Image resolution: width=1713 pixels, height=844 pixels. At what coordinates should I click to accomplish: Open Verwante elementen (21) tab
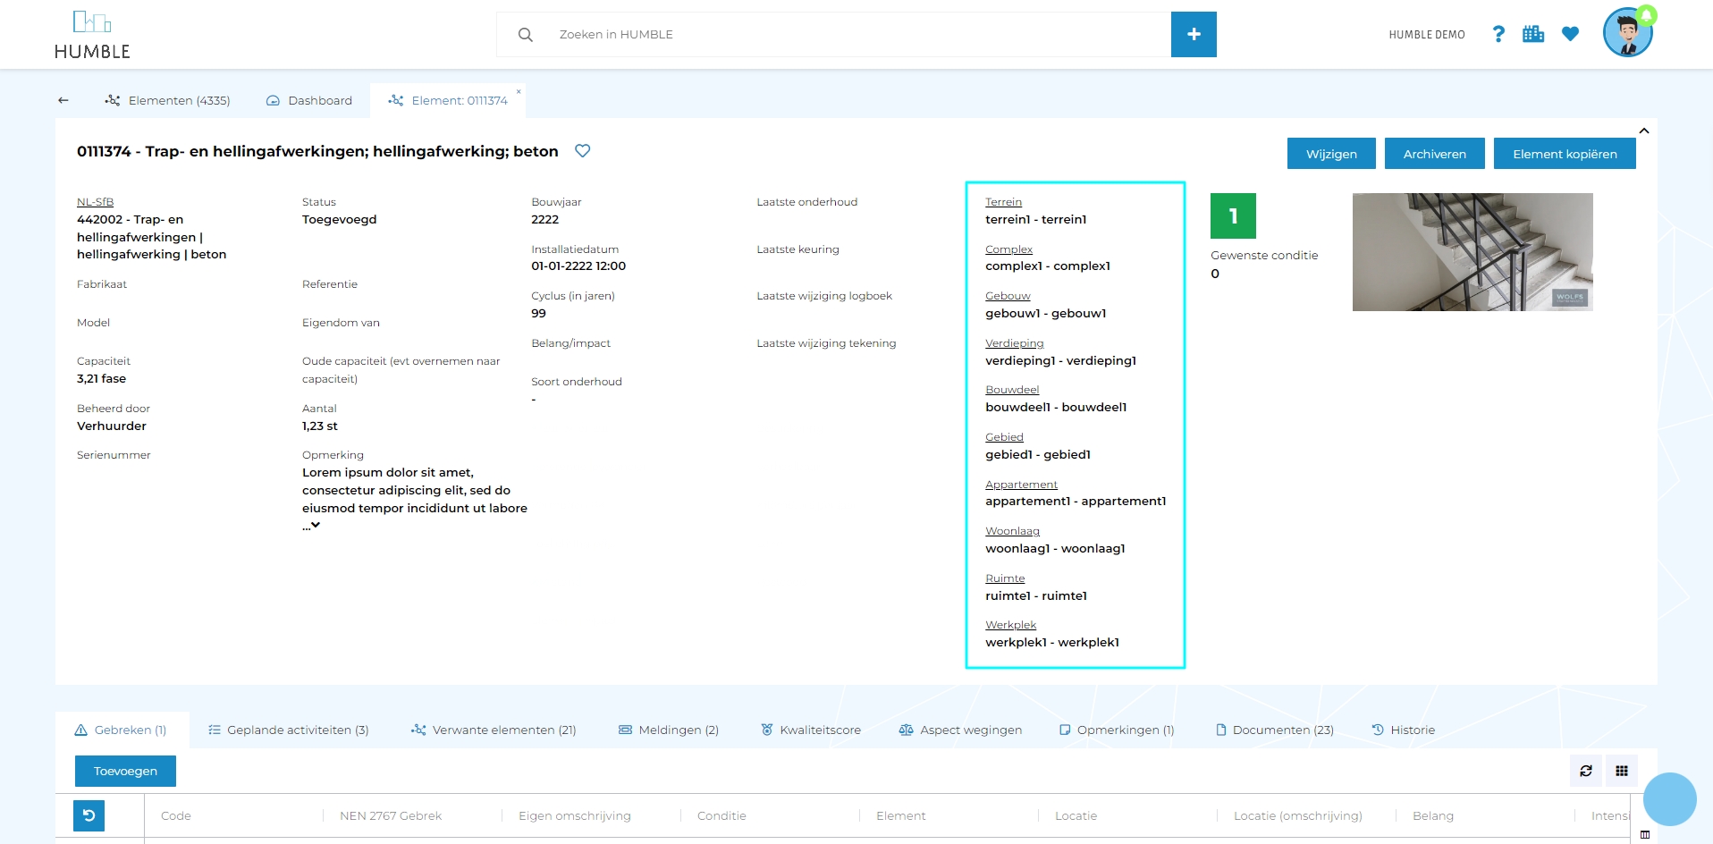click(494, 730)
